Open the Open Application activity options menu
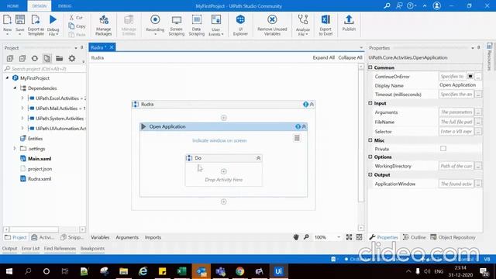The image size is (496, 279). [x=297, y=138]
